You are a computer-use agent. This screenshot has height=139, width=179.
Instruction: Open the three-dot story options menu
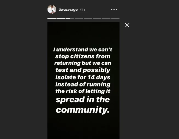coord(114,9)
